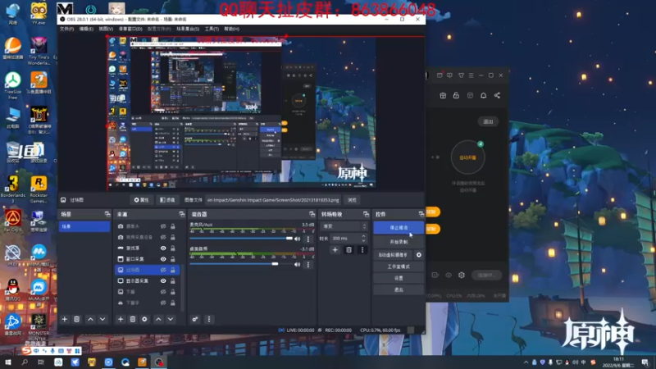
Task: Show the hidden 视频采集设备 source
Action: coord(163,237)
